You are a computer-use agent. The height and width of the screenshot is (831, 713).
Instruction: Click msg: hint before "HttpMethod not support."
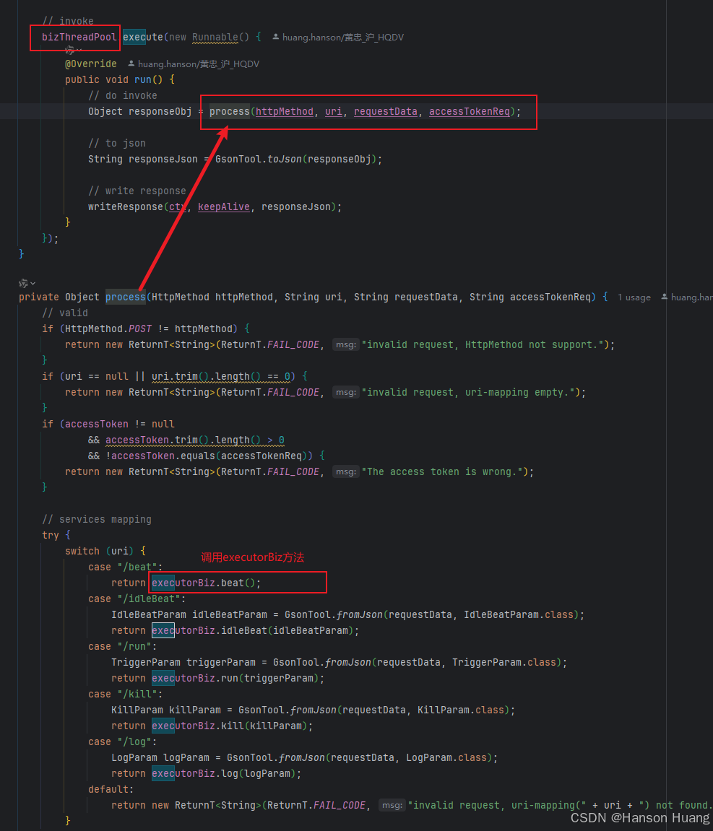(345, 344)
